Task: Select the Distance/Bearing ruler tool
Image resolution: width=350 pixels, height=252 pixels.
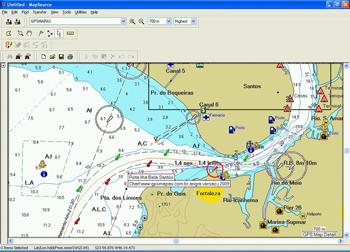Action: click(x=71, y=33)
